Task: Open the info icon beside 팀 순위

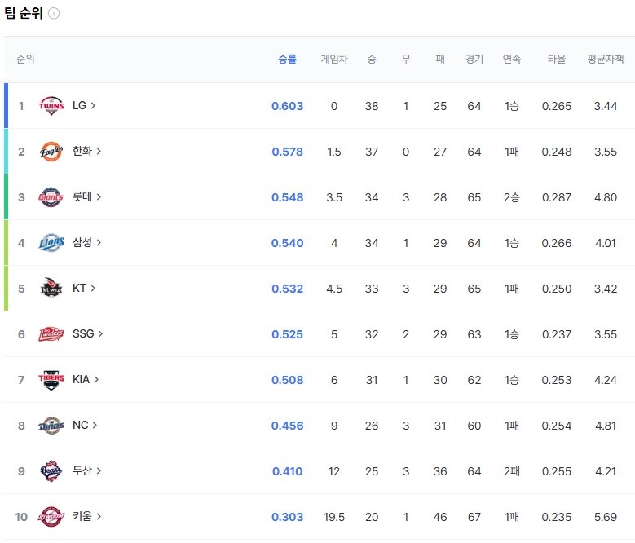Action: coord(54,14)
